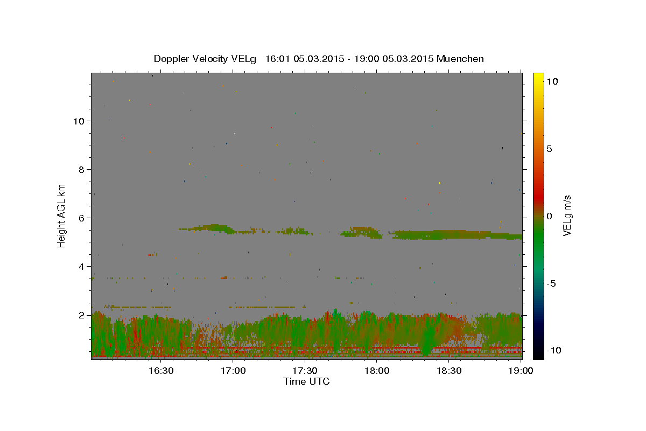Click the colorbar value 10

point(552,81)
